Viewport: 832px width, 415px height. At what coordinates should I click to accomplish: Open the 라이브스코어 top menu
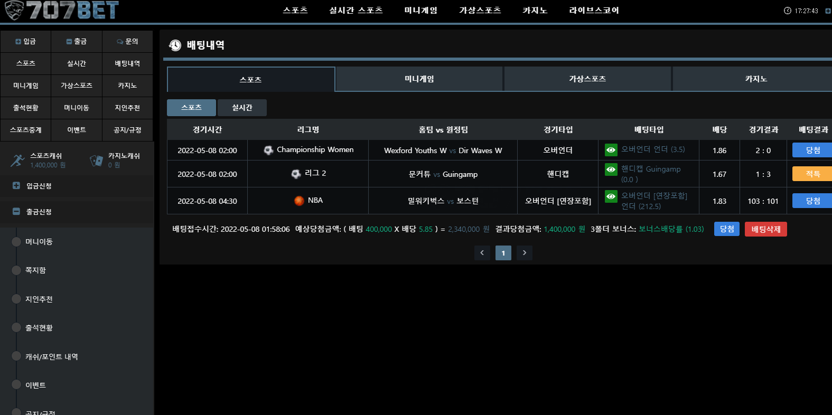pyautogui.click(x=594, y=10)
